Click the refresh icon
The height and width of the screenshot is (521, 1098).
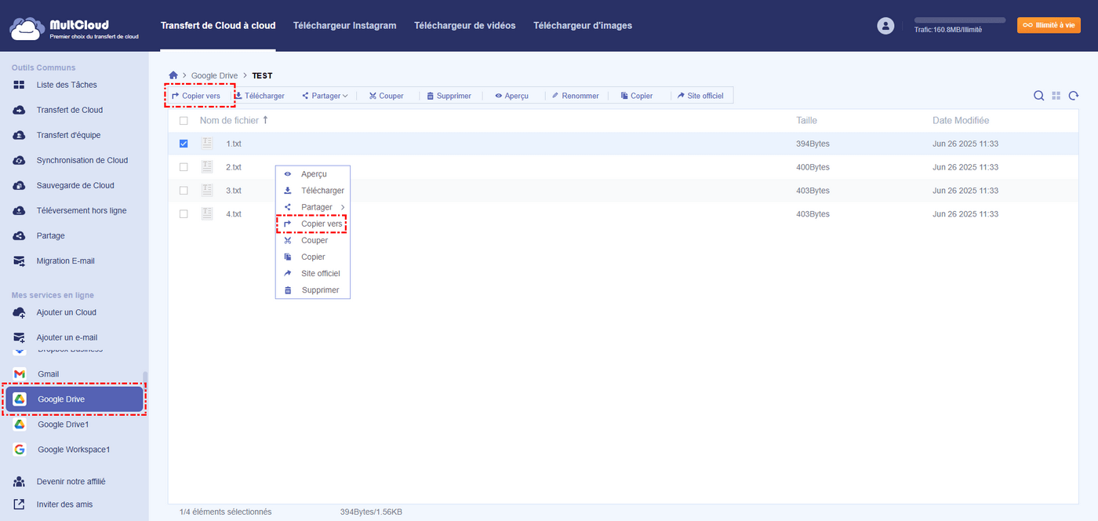click(x=1073, y=96)
